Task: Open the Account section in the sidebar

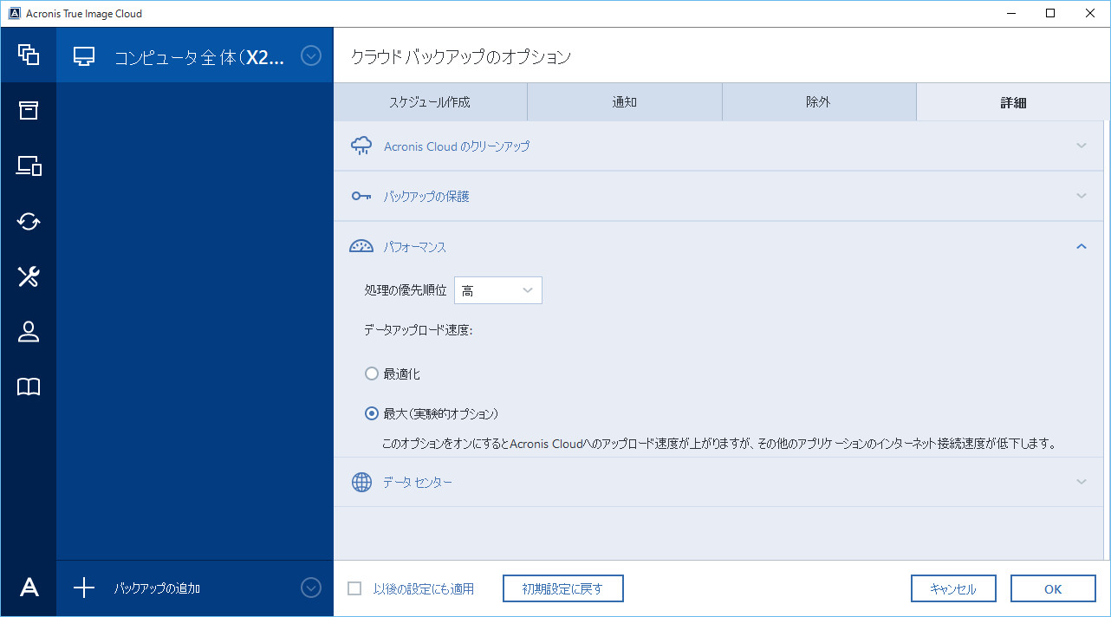Action: pos(28,332)
